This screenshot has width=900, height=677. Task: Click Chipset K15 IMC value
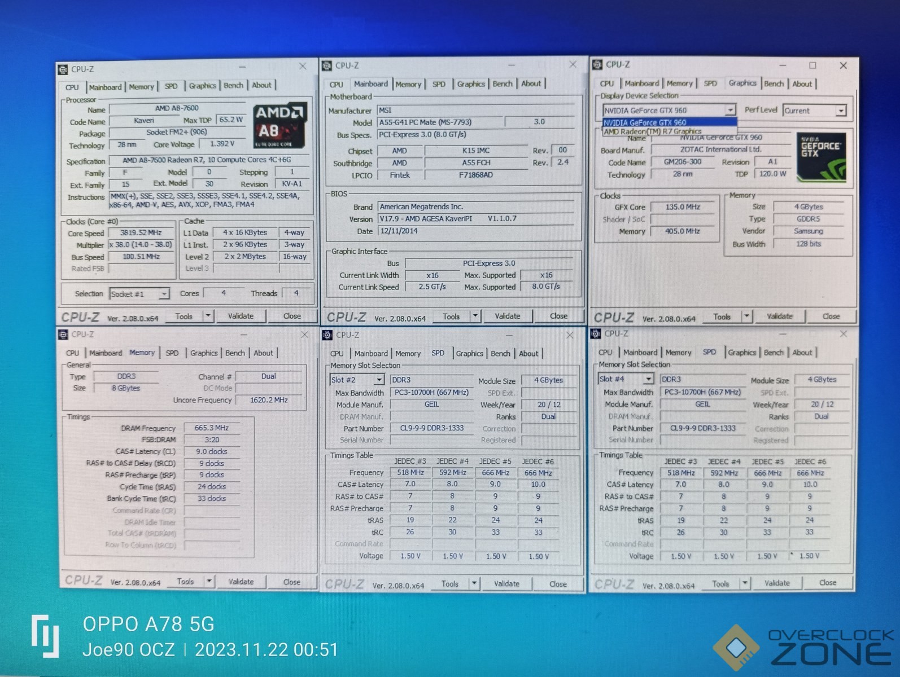tap(476, 151)
